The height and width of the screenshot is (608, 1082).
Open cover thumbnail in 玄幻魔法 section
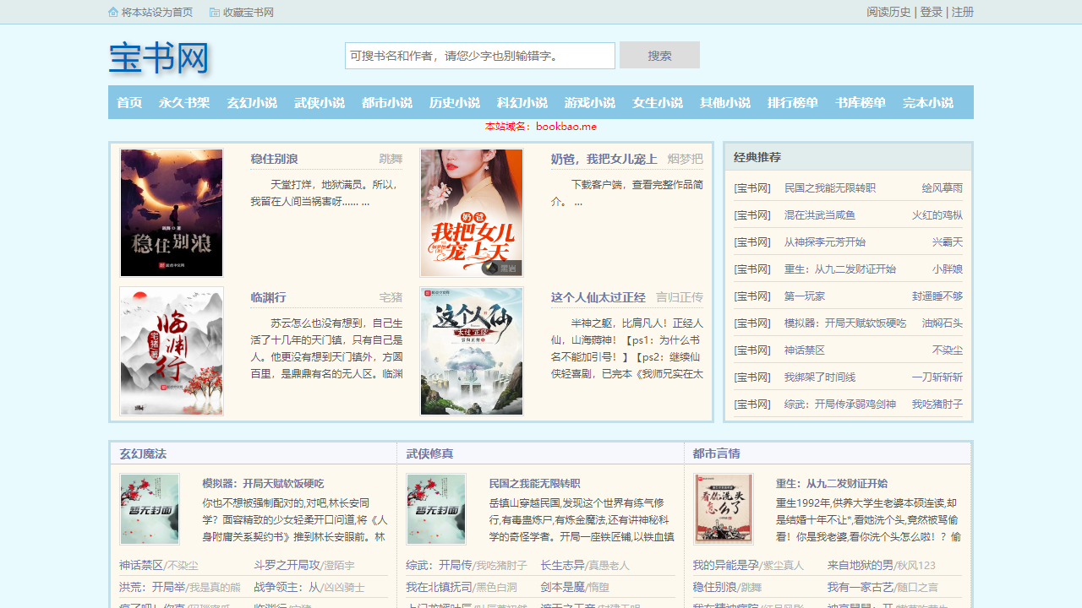pos(150,508)
